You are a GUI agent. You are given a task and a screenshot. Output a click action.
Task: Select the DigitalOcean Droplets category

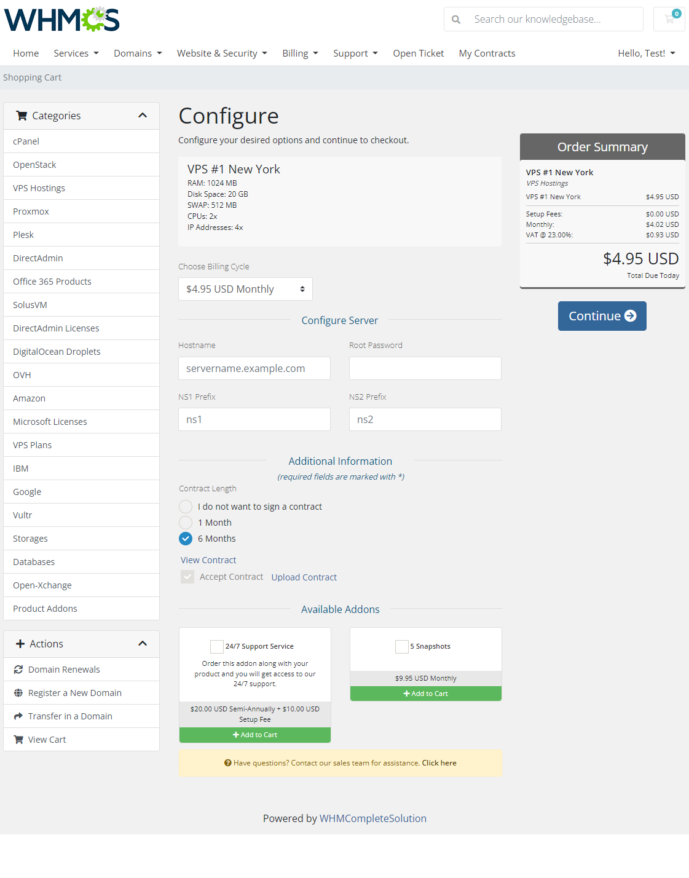coord(81,352)
